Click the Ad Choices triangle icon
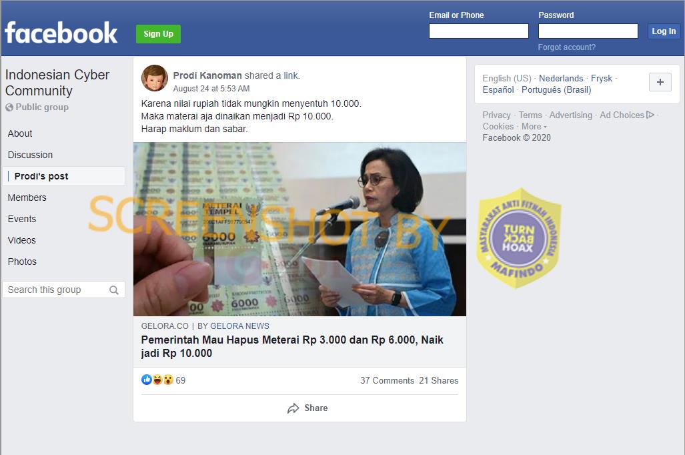The image size is (685, 455). tap(650, 115)
